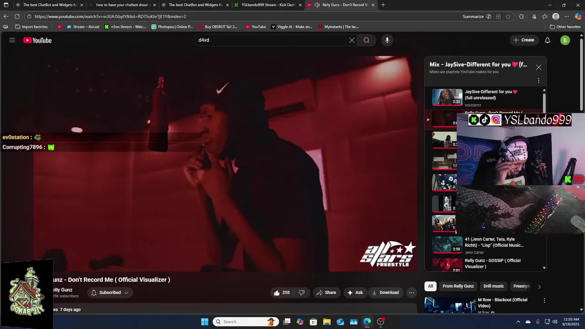Click the Create button
This screenshot has width=585, height=329.
tap(523, 40)
